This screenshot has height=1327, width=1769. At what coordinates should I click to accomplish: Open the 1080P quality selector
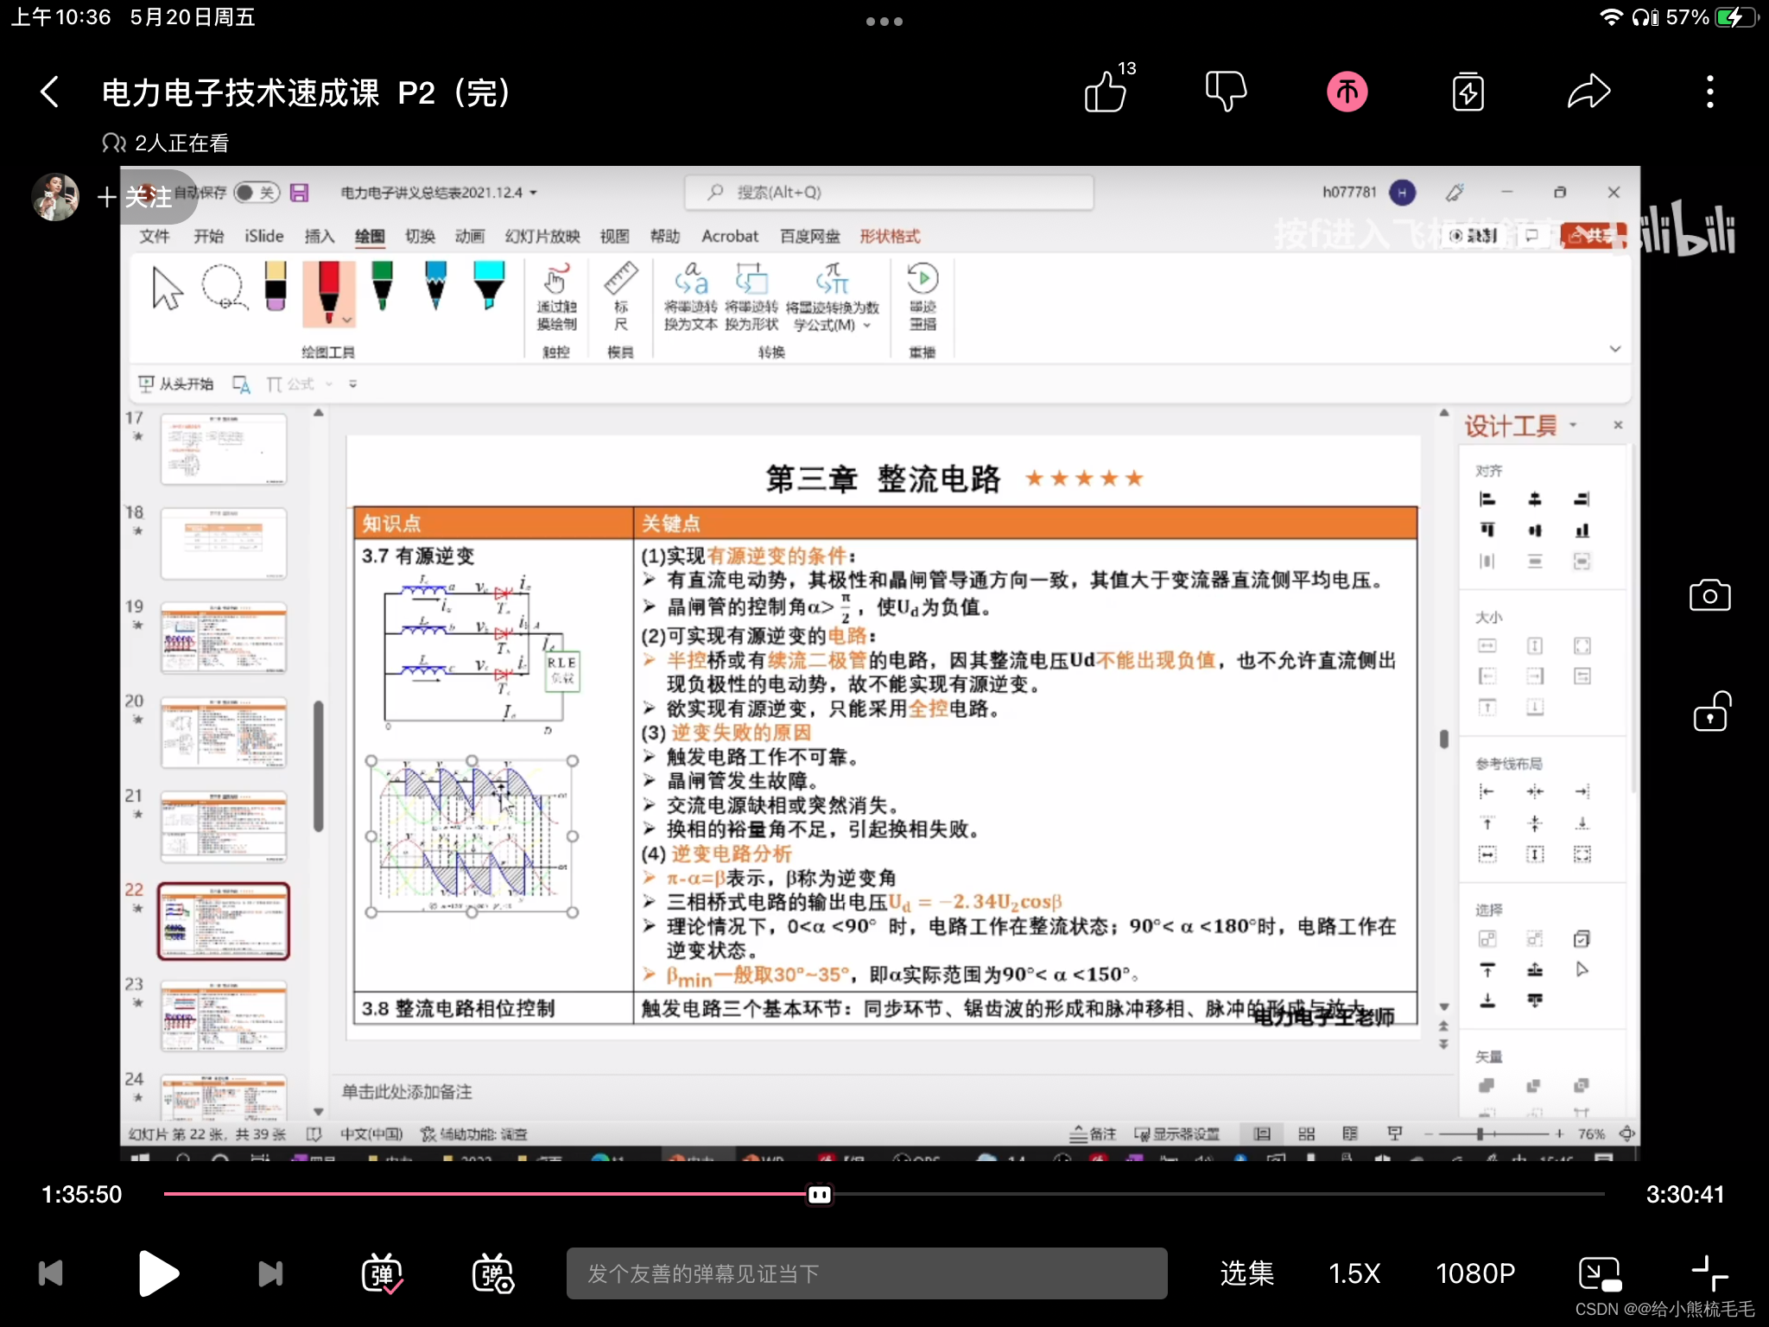click(1474, 1273)
